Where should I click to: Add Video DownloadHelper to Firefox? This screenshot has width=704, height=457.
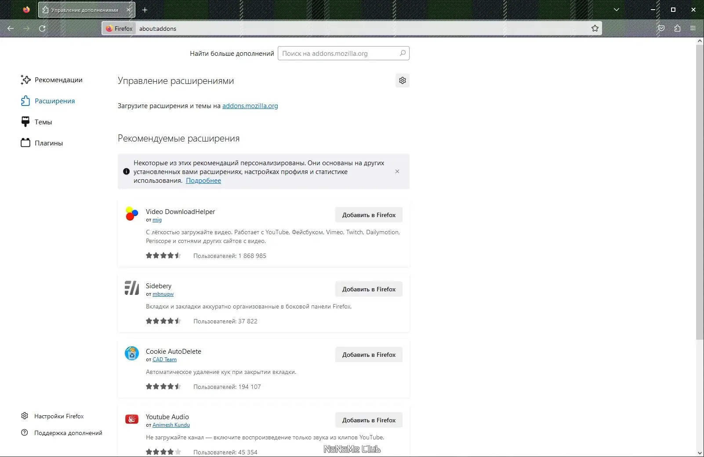coord(369,215)
